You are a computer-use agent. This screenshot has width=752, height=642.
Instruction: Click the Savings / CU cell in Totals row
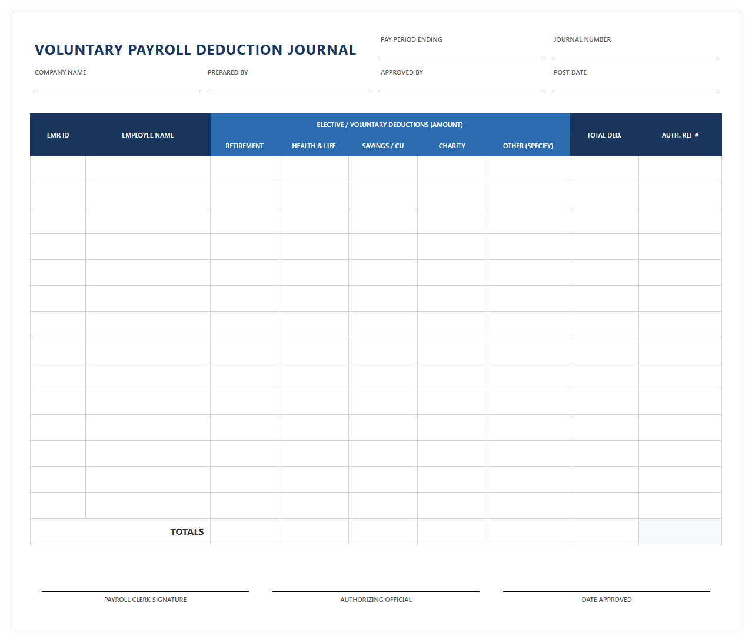[383, 531]
